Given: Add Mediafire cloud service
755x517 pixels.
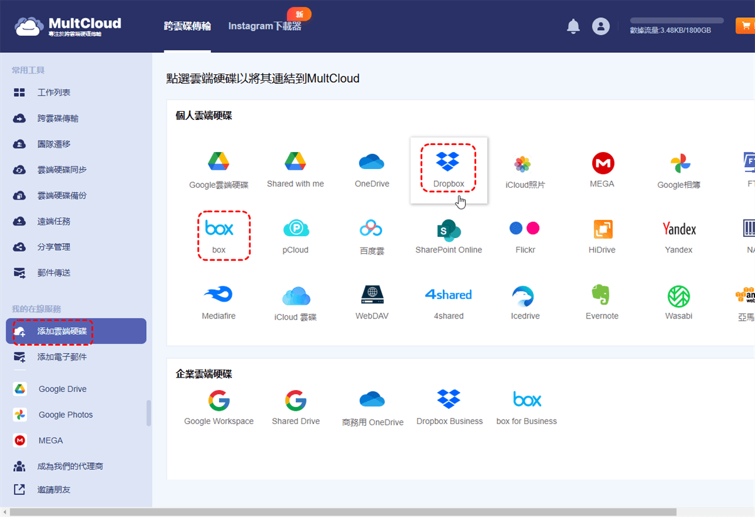Looking at the screenshot, I should [219, 302].
